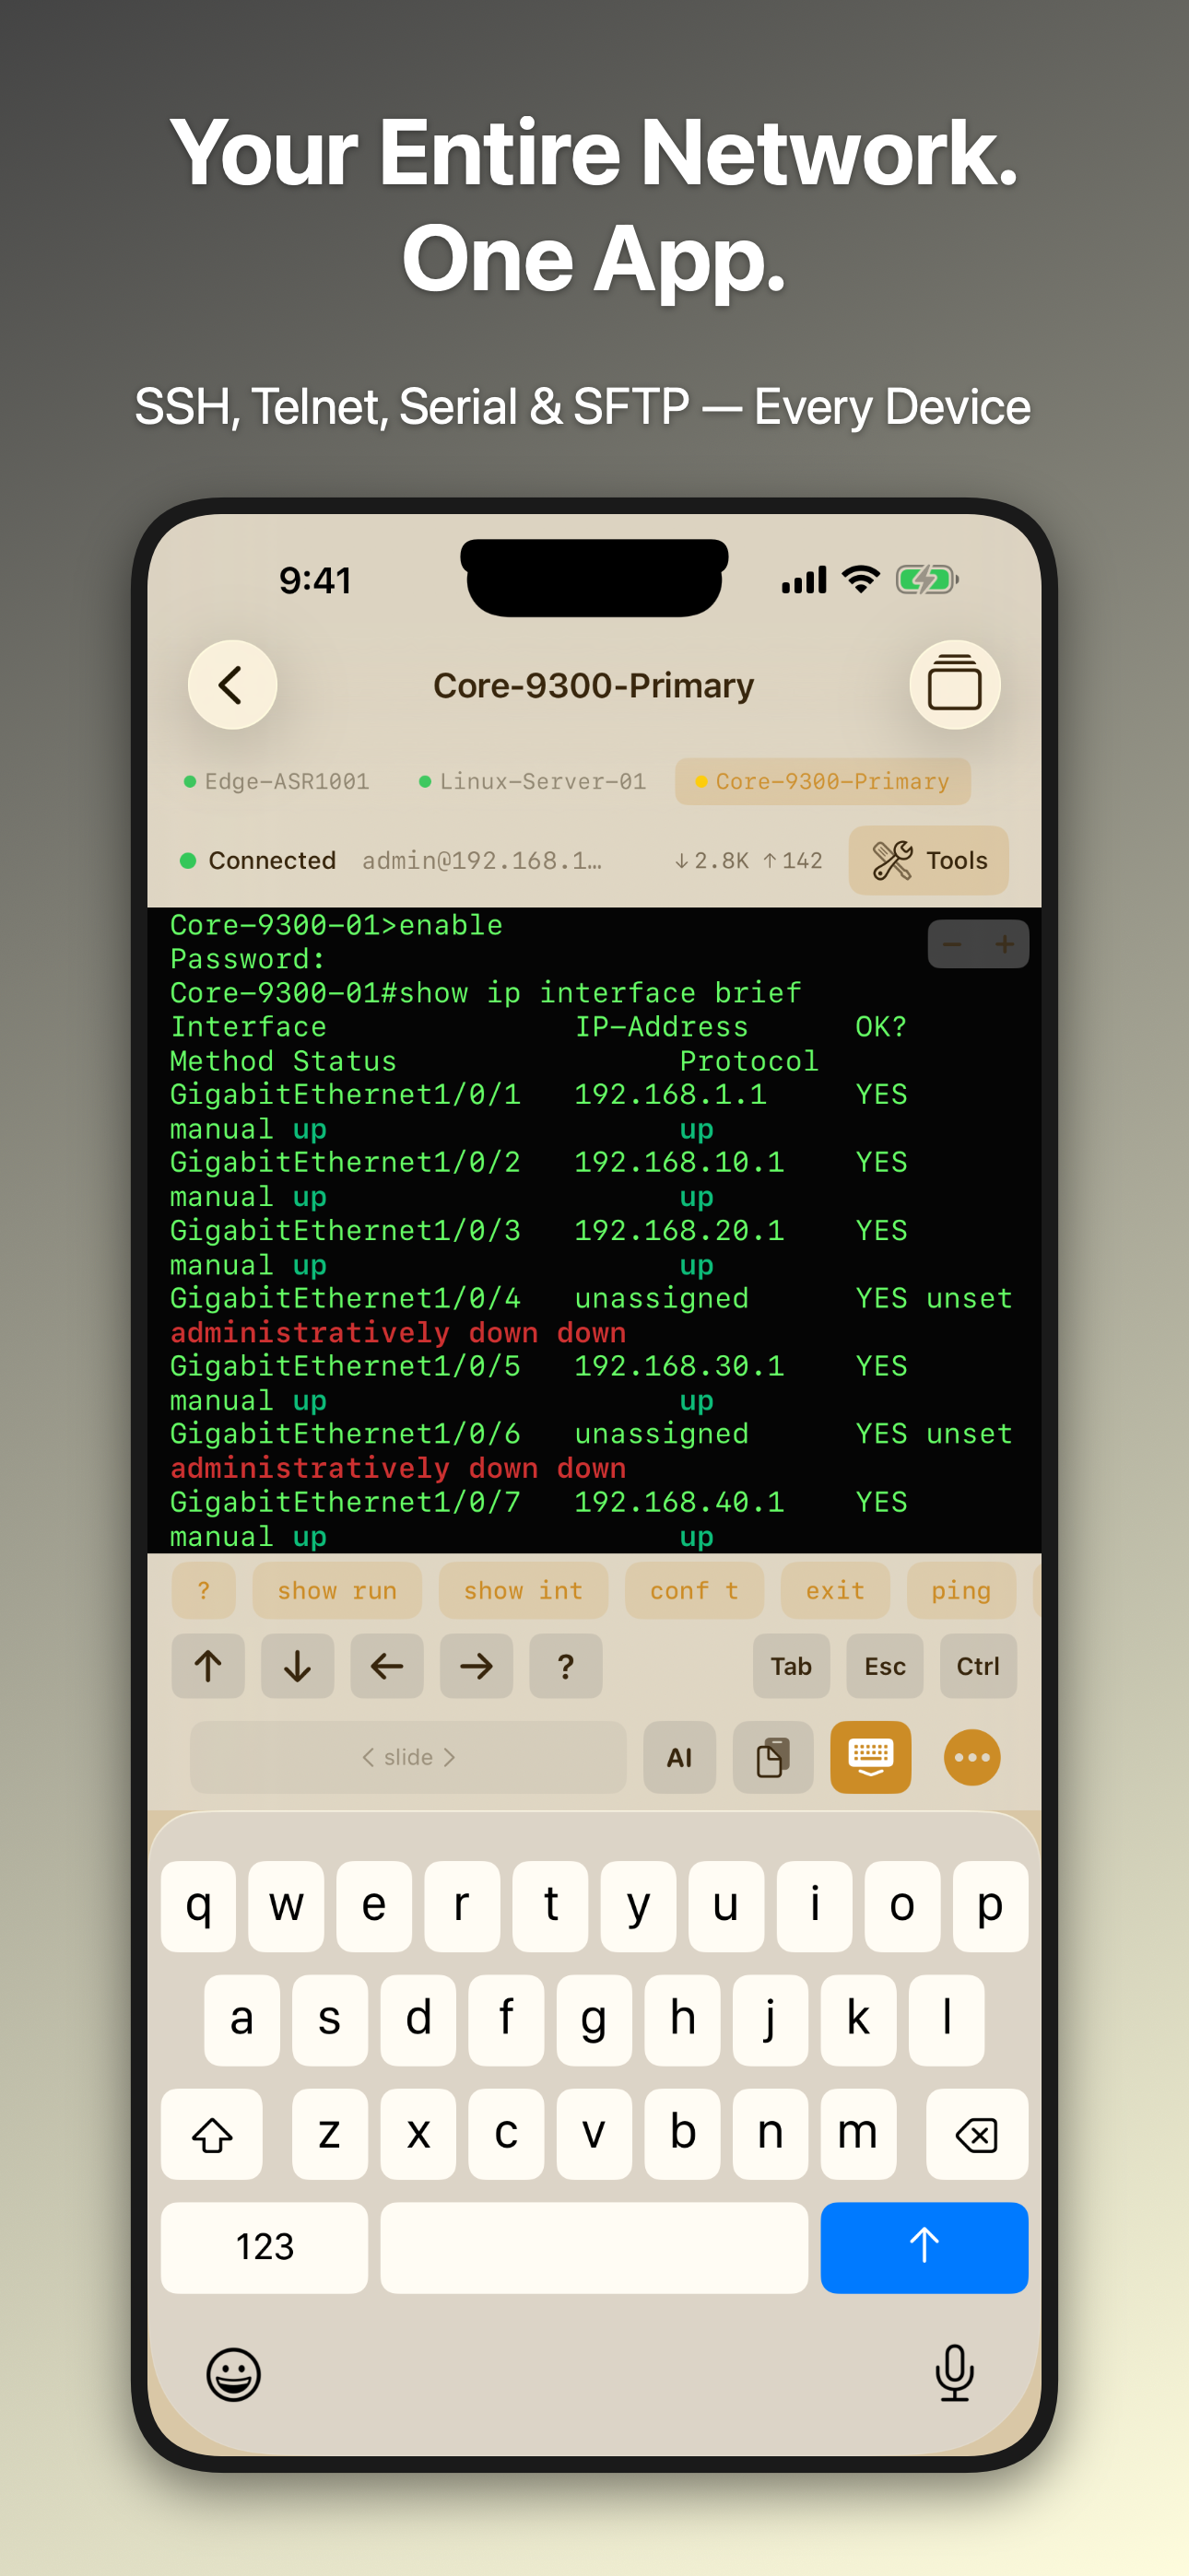The width and height of the screenshot is (1189, 2576).
Task: Tap the 'q' key
Action: tap(198, 1906)
